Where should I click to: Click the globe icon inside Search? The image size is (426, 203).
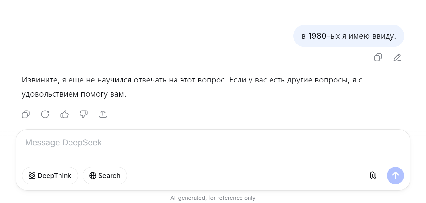click(x=93, y=176)
